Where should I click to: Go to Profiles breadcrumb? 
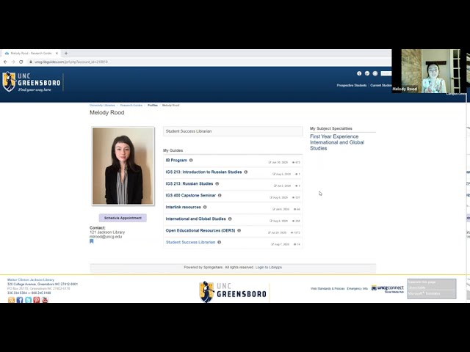[153, 106]
